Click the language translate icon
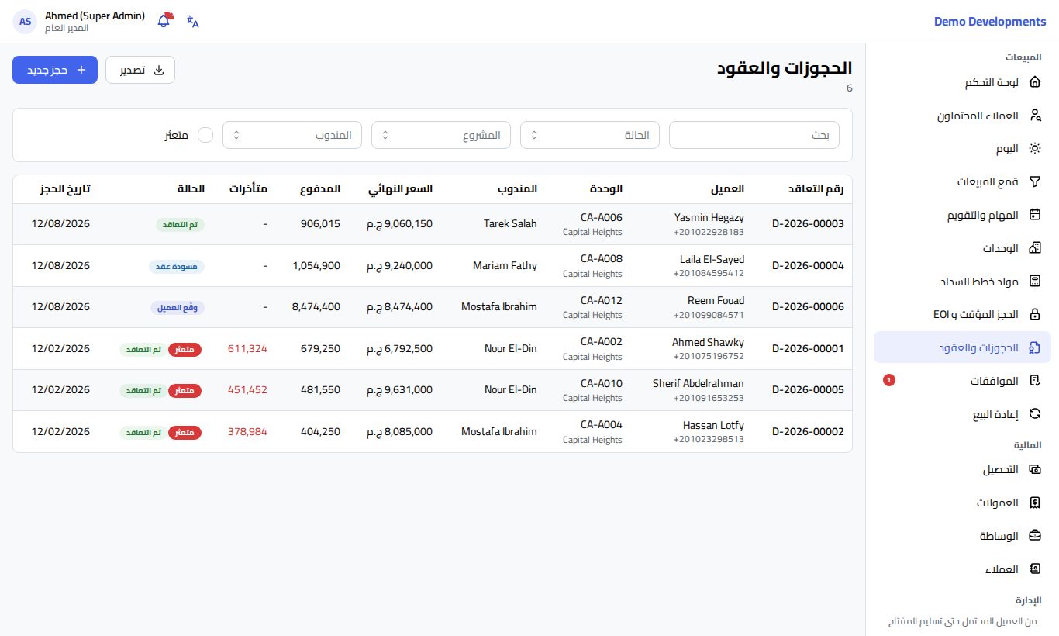Image resolution: width=1059 pixels, height=636 pixels. 193,22
